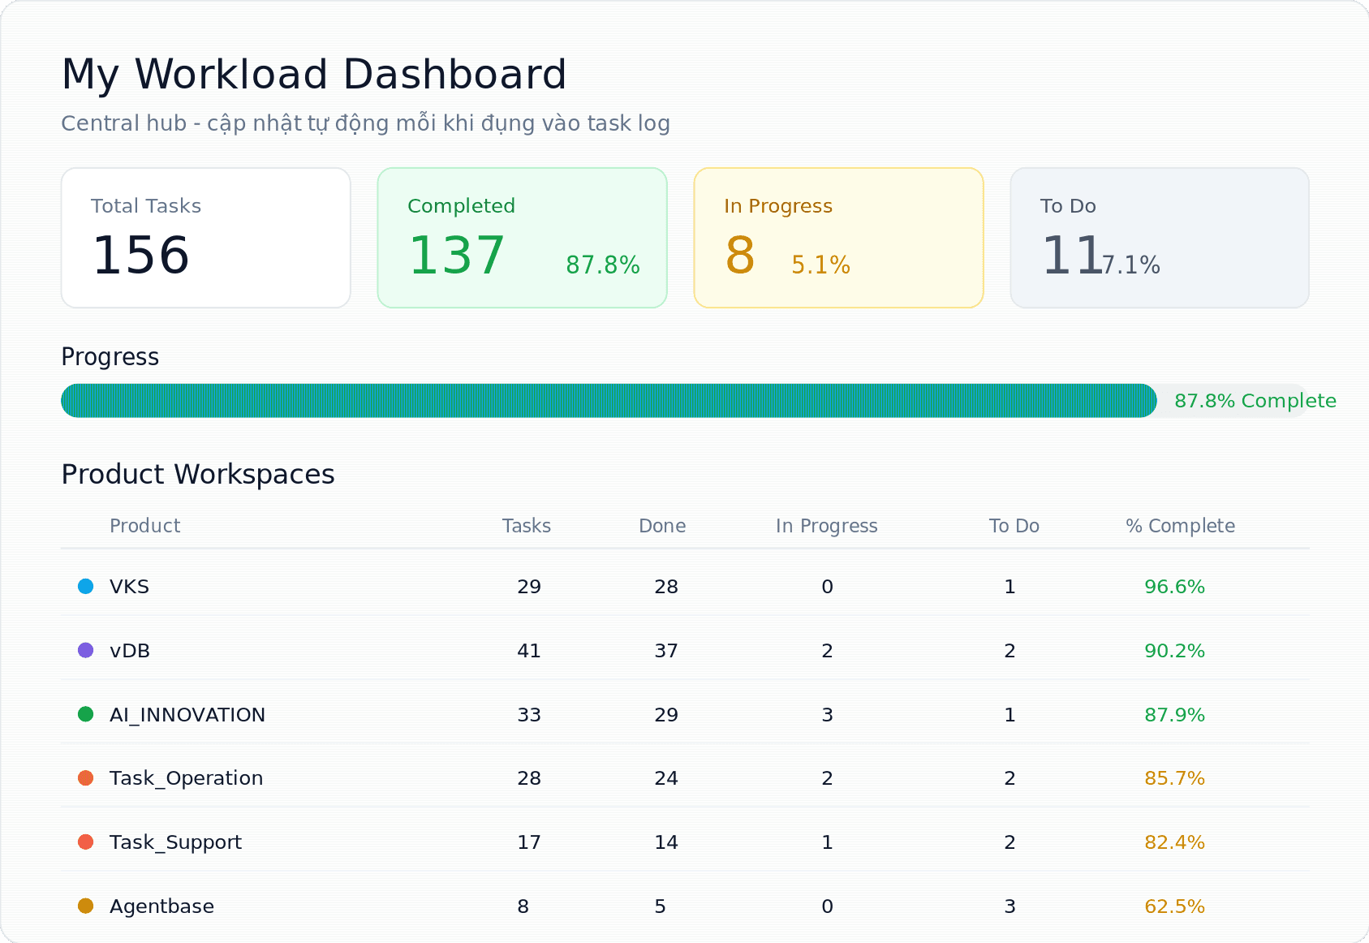Click the 7.1% figure in To Do card
The image size is (1369, 943).
(x=1131, y=265)
